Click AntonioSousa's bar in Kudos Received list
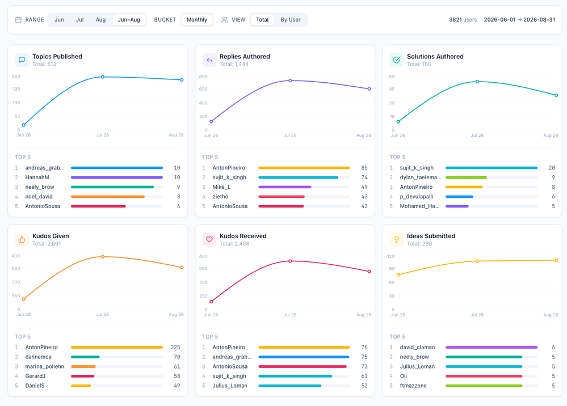 pos(303,367)
